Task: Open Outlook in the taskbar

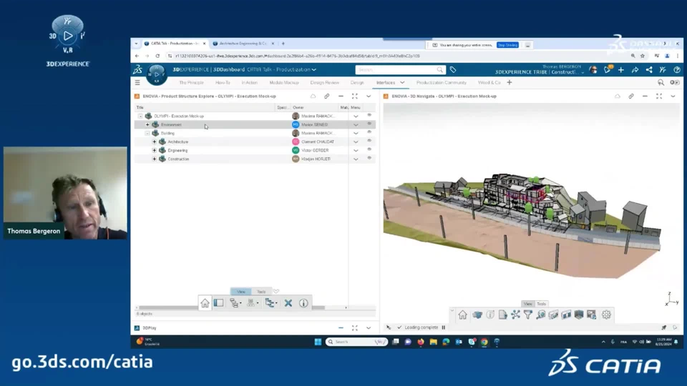Action: coord(459,342)
